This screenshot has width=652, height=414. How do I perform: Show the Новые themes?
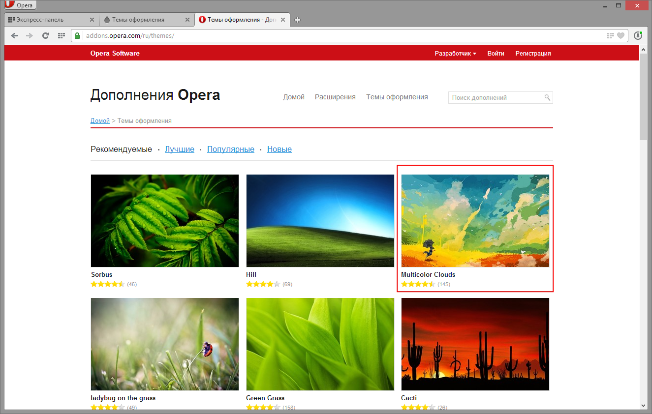point(279,149)
